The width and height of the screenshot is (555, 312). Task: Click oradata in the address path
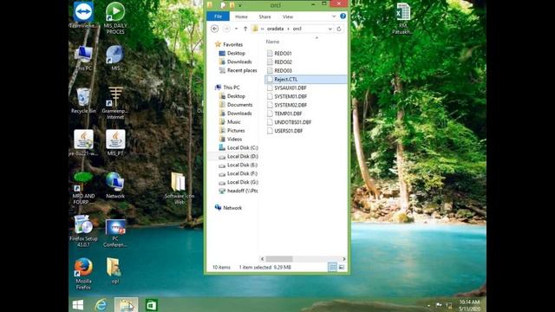pyautogui.click(x=276, y=29)
